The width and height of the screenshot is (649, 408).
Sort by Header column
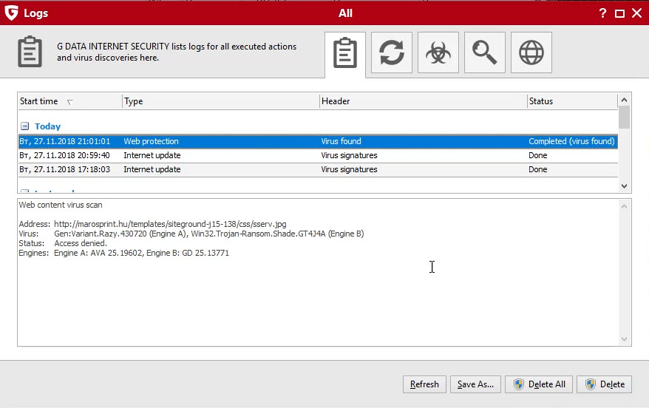(x=423, y=101)
